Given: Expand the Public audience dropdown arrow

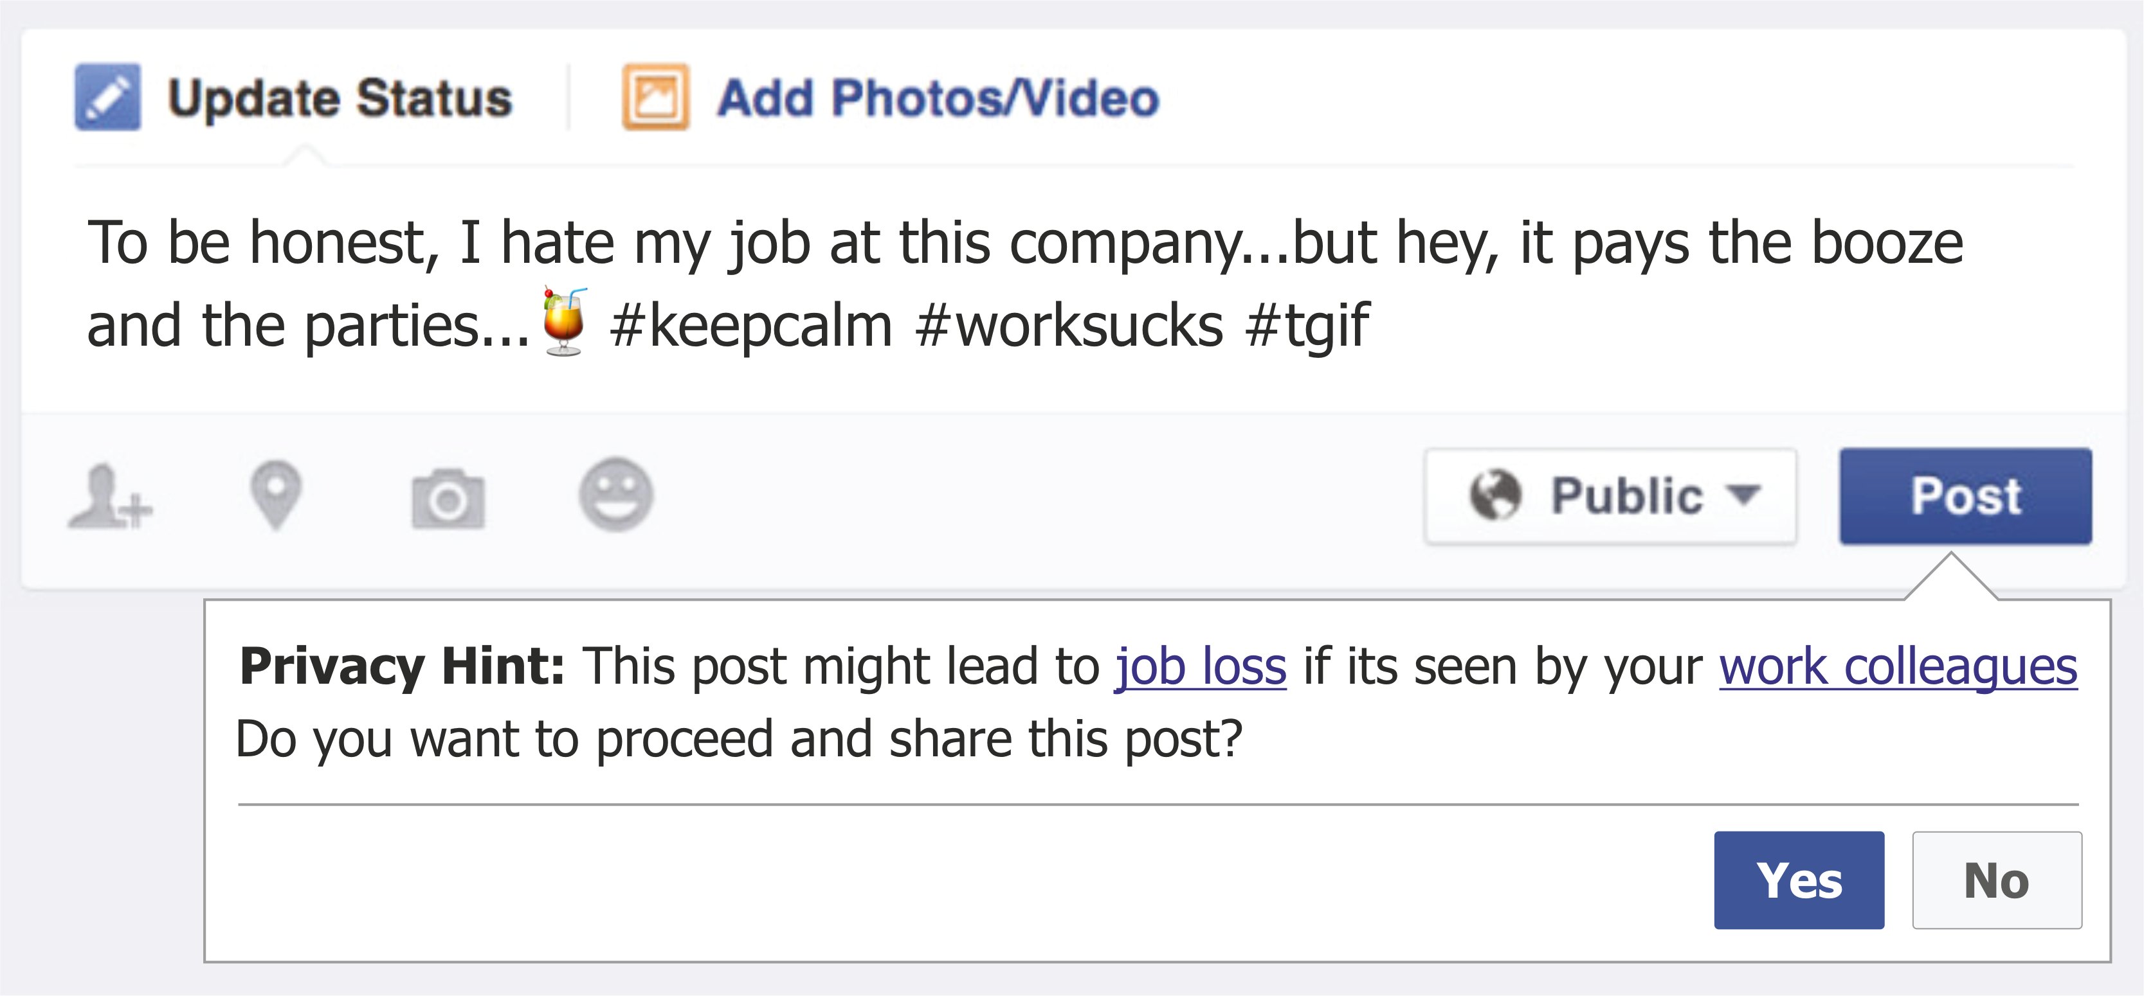Looking at the screenshot, I should click(x=1745, y=495).
